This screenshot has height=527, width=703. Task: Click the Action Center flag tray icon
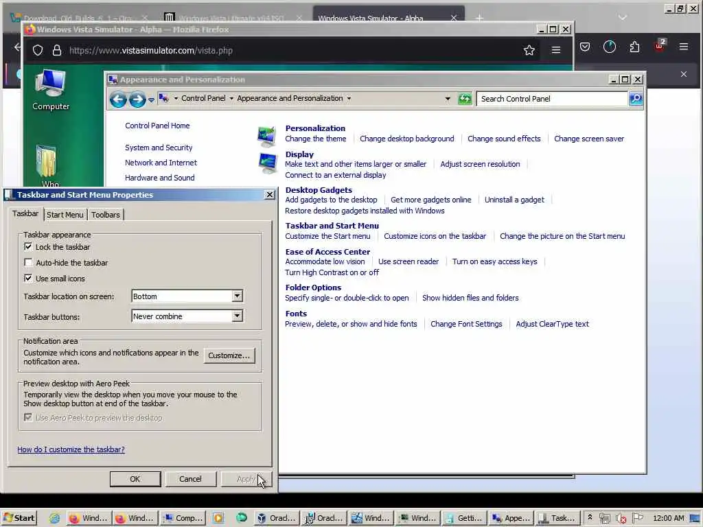638,518
